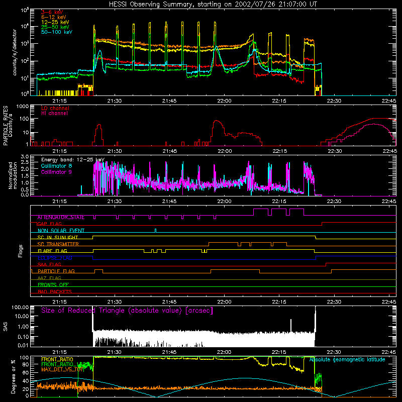Click the 'SC_TRANSMITTER' flag label

coord(58,244)
